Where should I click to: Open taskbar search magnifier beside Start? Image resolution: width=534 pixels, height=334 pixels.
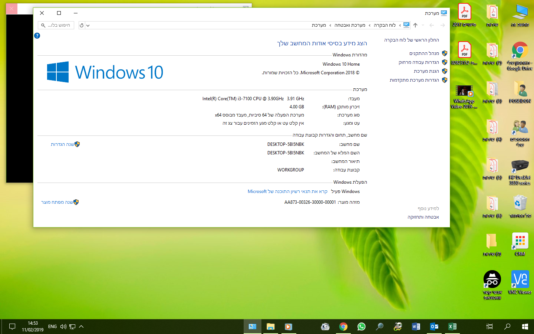(507, 327)
